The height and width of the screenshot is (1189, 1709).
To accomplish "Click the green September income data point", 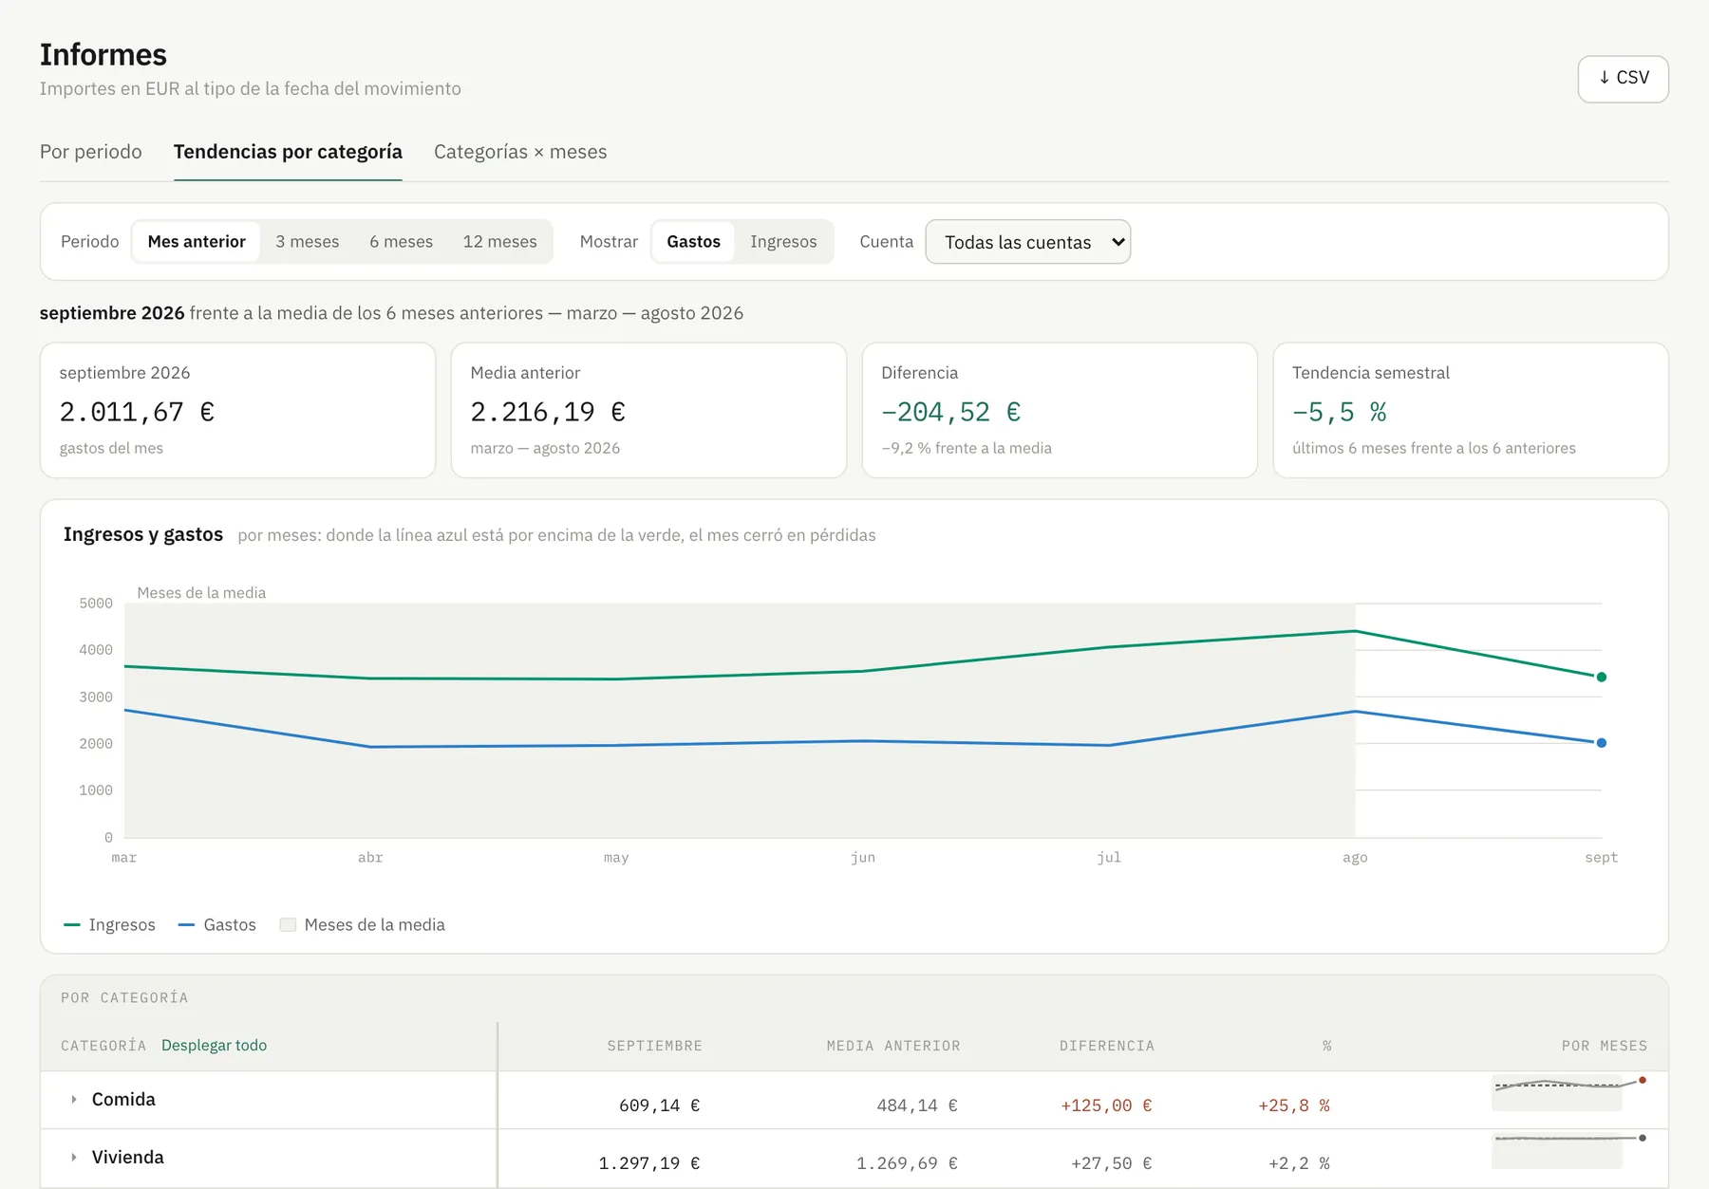I will tap(1602, 678).
